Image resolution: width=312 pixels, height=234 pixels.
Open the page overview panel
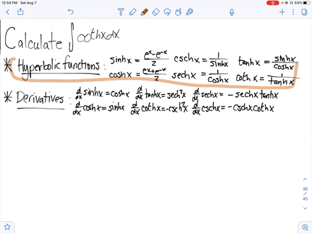point(304,12)
